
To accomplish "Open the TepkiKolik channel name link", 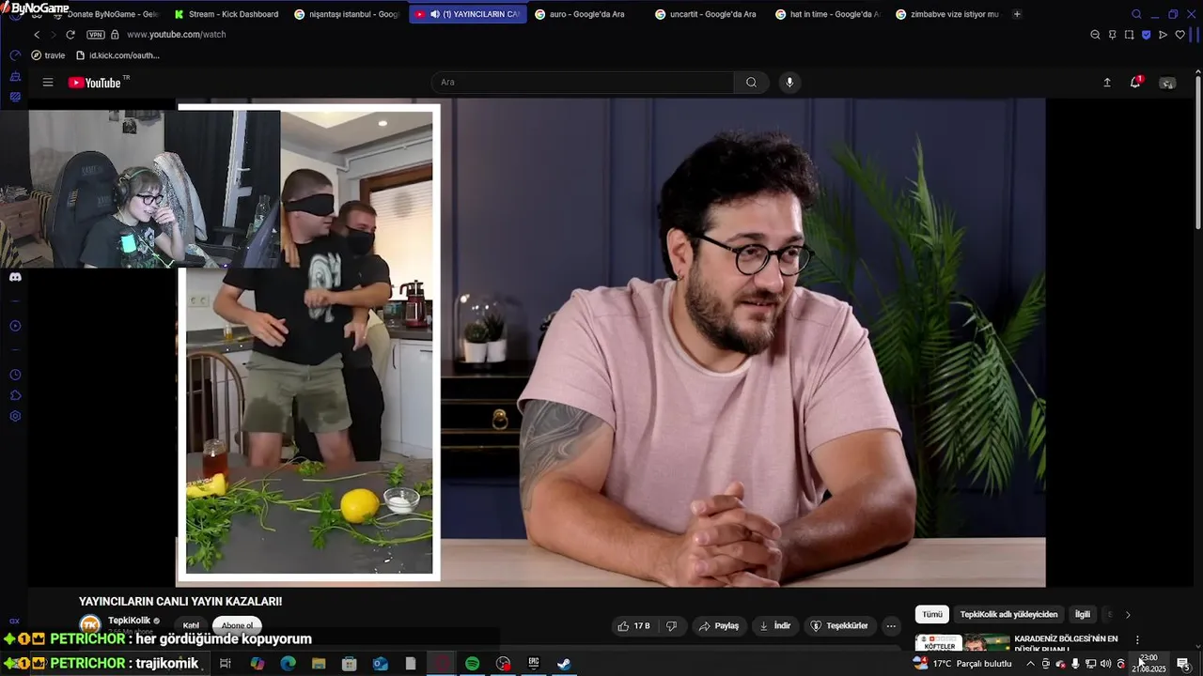I will pos(129,621).
